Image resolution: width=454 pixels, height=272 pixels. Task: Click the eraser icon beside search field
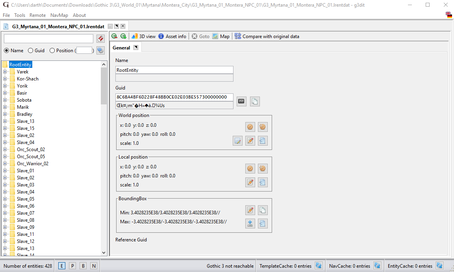[100, 38]
